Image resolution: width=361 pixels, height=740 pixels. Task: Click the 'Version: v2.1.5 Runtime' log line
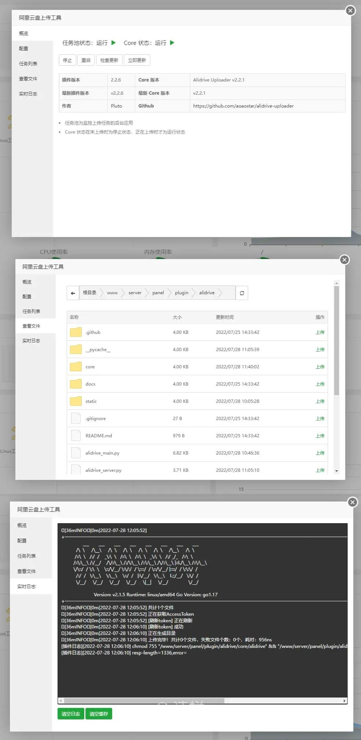click(x=155, y=594)
